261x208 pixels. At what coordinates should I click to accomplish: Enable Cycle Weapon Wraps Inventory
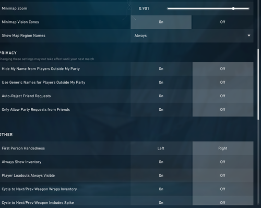pyautogui.click(x=161, y=189)
